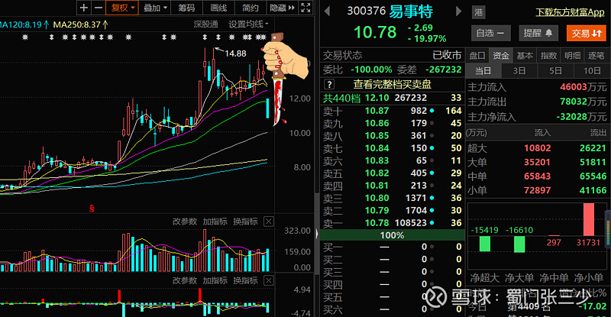Click 改参数 on lower indicator panel

(x=184, y=280)
